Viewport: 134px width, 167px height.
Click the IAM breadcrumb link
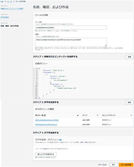2,1
